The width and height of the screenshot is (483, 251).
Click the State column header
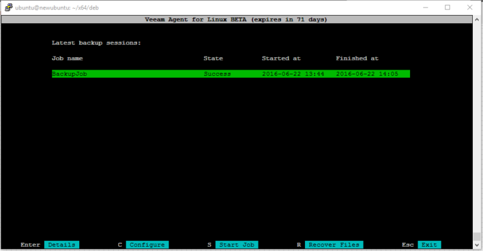213,58
